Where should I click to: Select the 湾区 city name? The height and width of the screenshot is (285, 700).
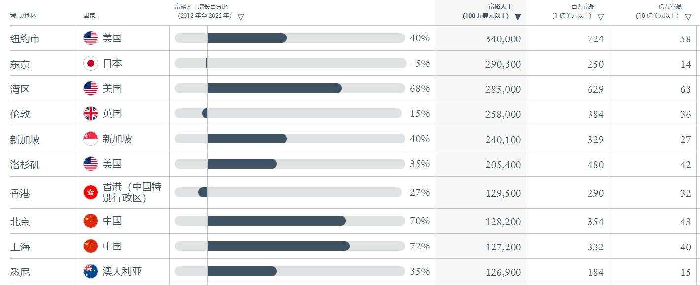pos(20,89)
